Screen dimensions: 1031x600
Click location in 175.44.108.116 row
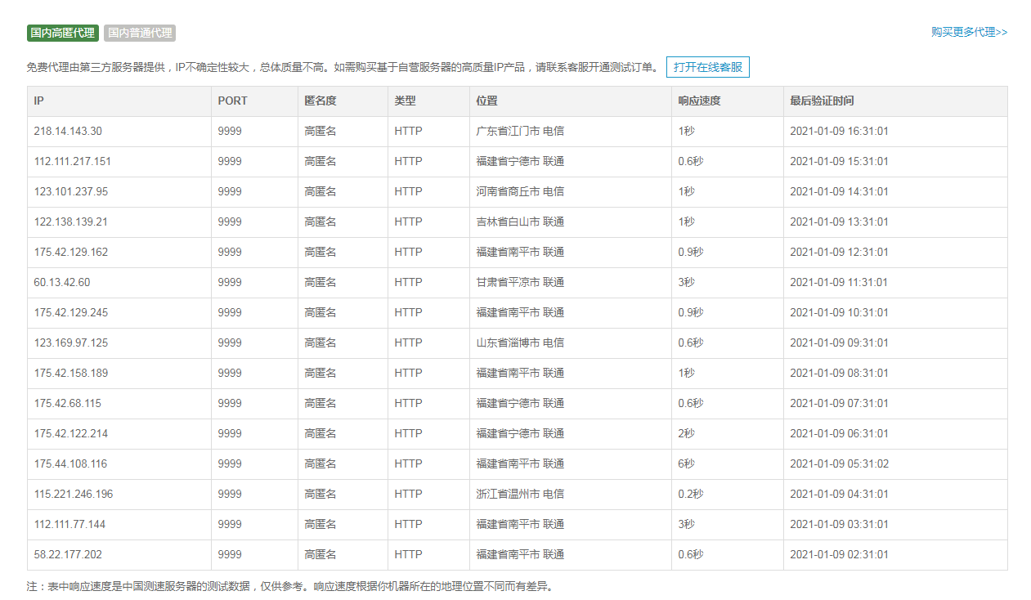pos(520,464)
